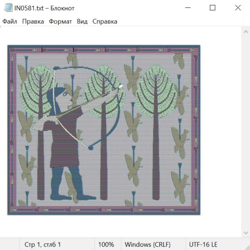Open the Вид menu

pos(82,22)
